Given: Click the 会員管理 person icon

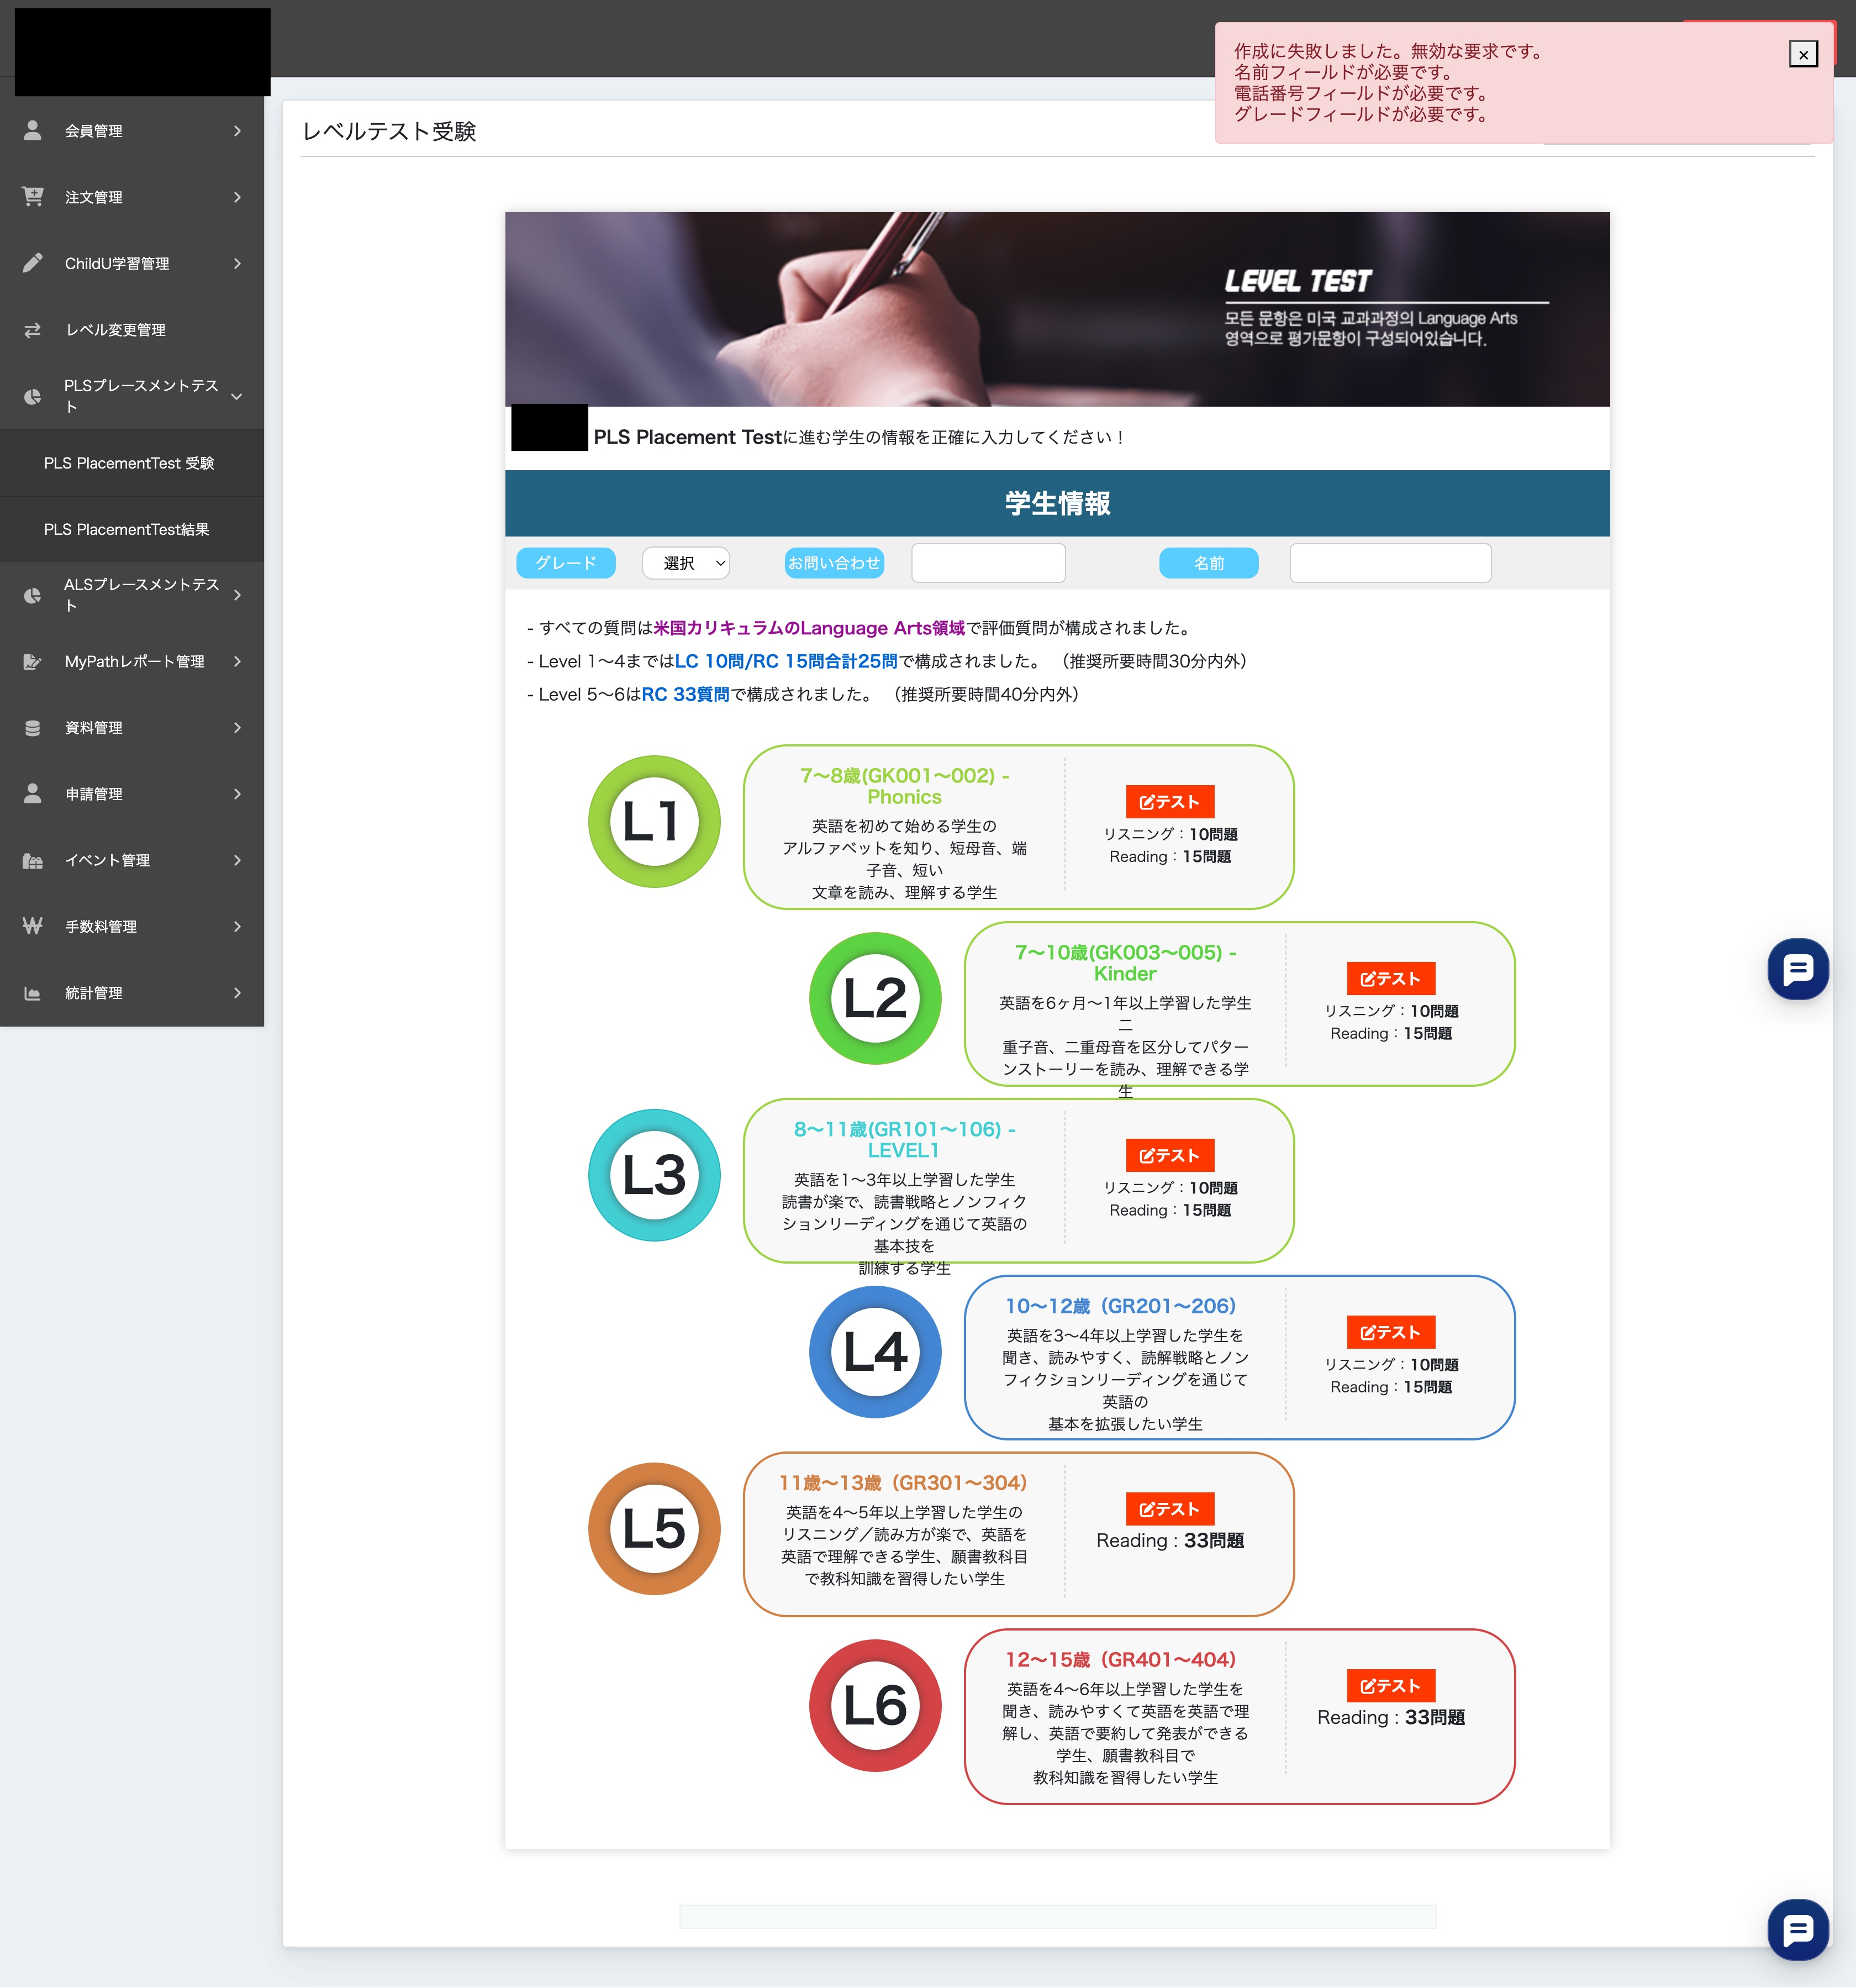Looking at the screenshot, I should pos(33,131).
